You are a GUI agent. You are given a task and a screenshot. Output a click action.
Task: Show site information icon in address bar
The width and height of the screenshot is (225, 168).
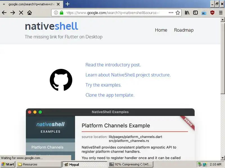56,13
